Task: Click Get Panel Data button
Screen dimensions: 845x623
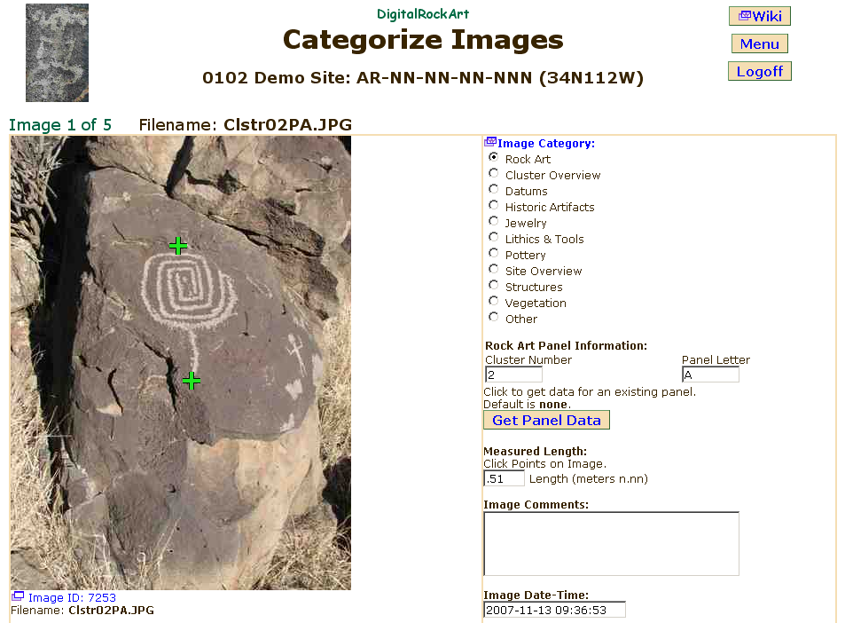Action: (546, 420)
